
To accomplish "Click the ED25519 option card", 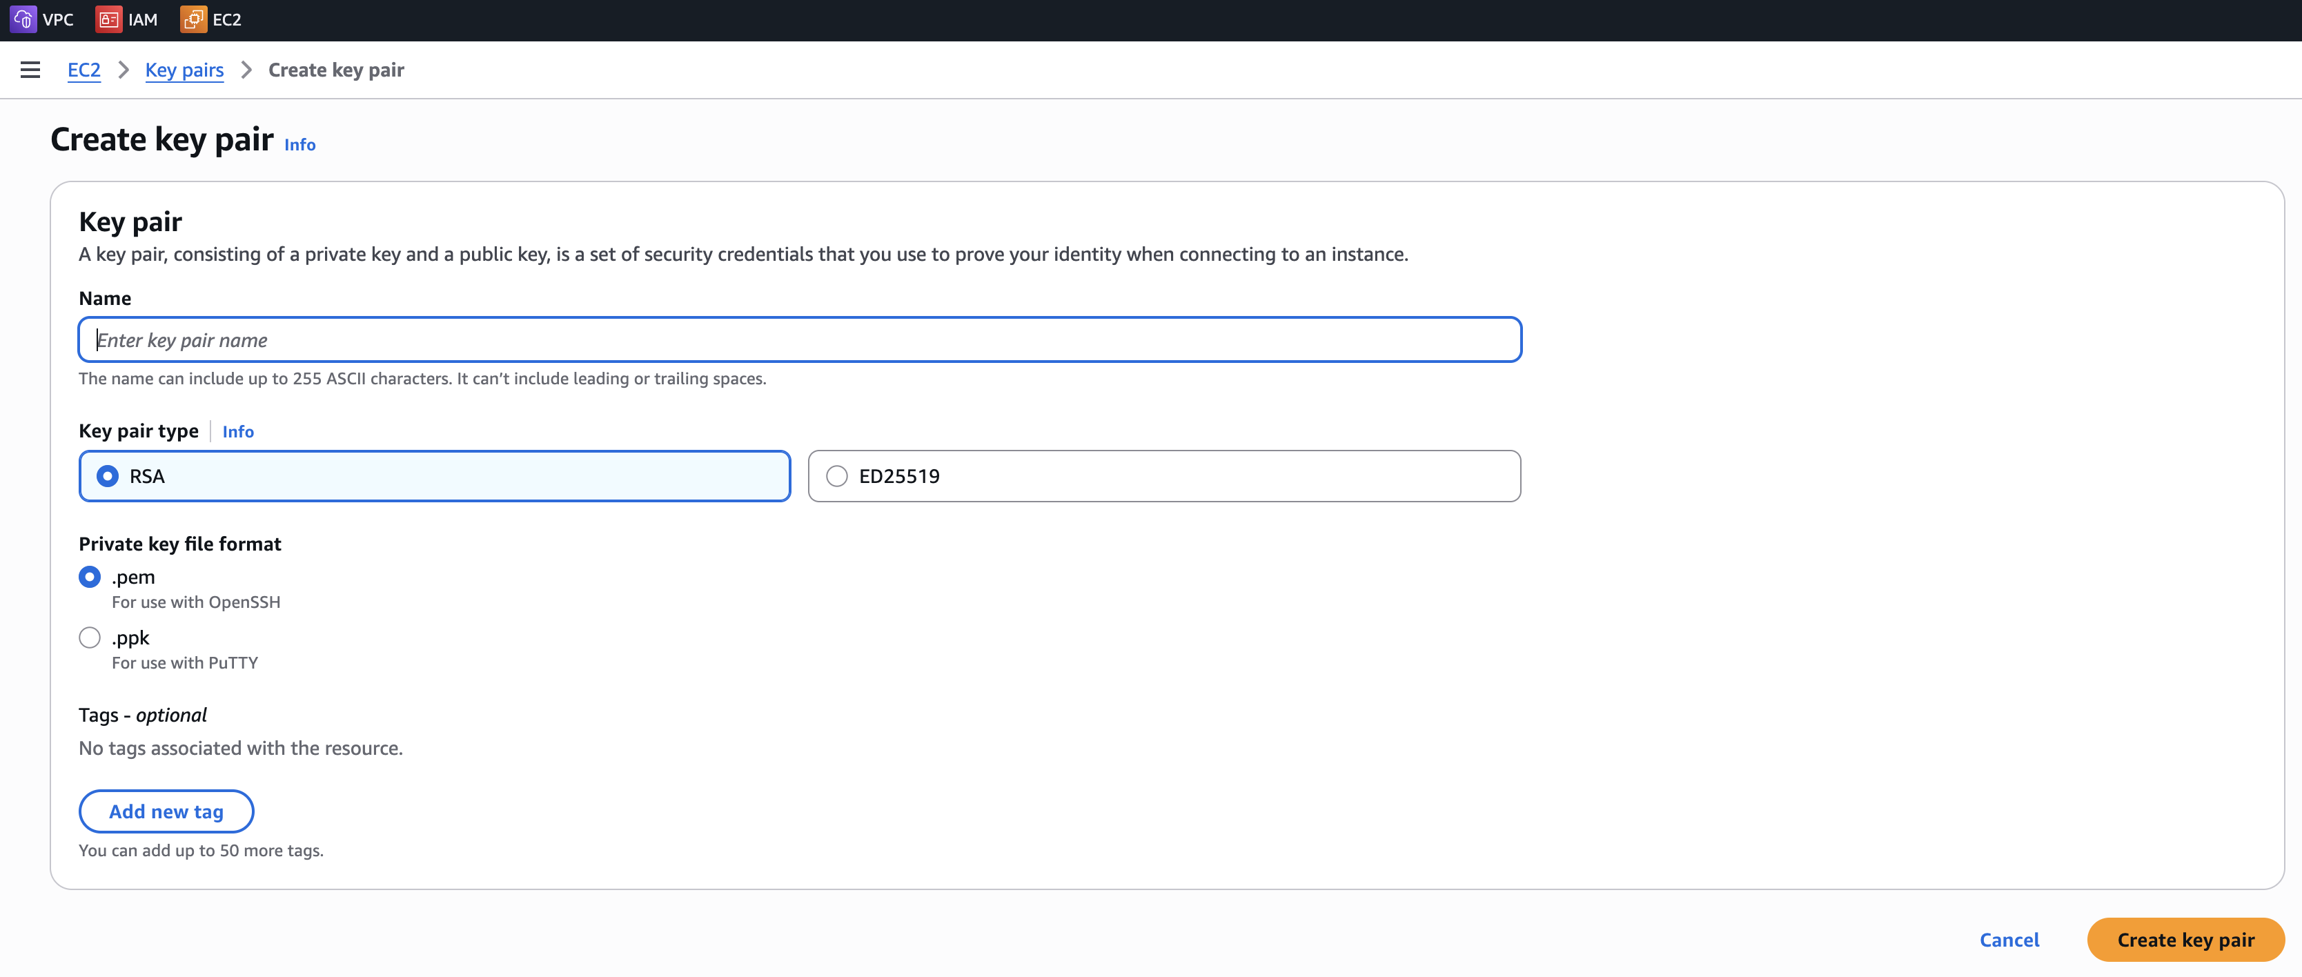I will [1162, 477].
